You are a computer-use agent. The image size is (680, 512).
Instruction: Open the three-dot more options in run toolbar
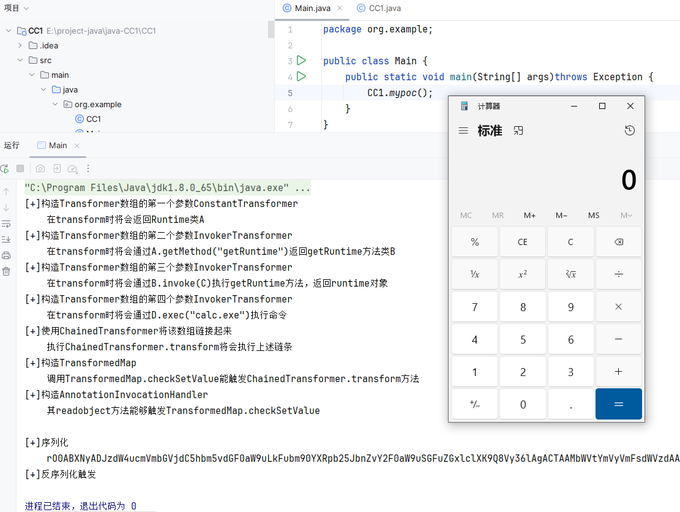click(x=88, y=168)
